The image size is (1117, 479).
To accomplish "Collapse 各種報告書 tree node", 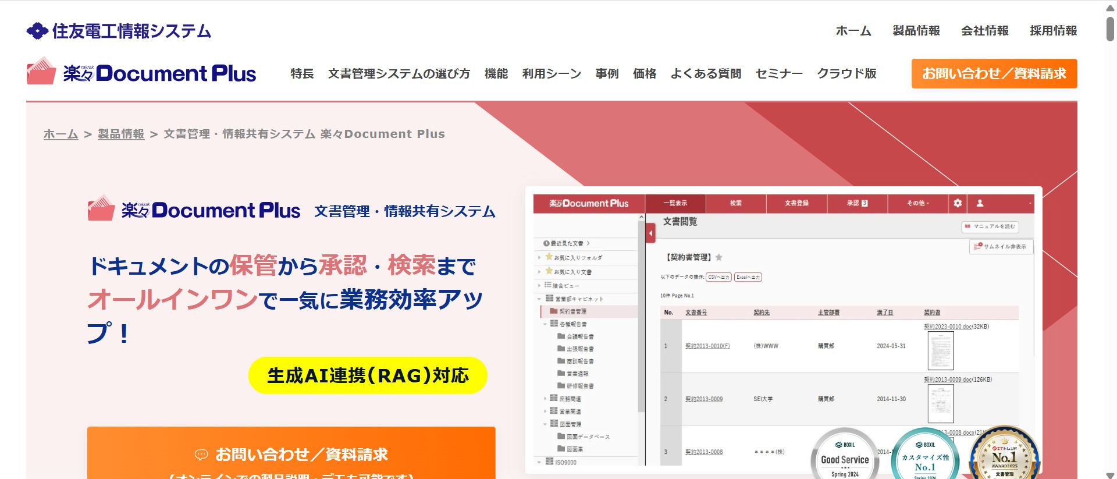I will [x=545, y=324].
